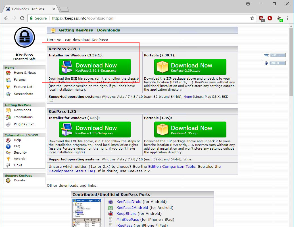The width and height of the screenshot is (294, 227).
Task: Download KeePass-2.39.1.zip portable package
Action: click(190, 67)
